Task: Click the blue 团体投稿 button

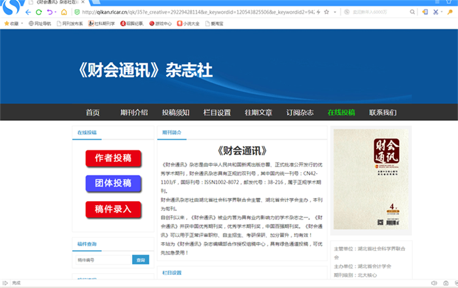Action: 113,184
